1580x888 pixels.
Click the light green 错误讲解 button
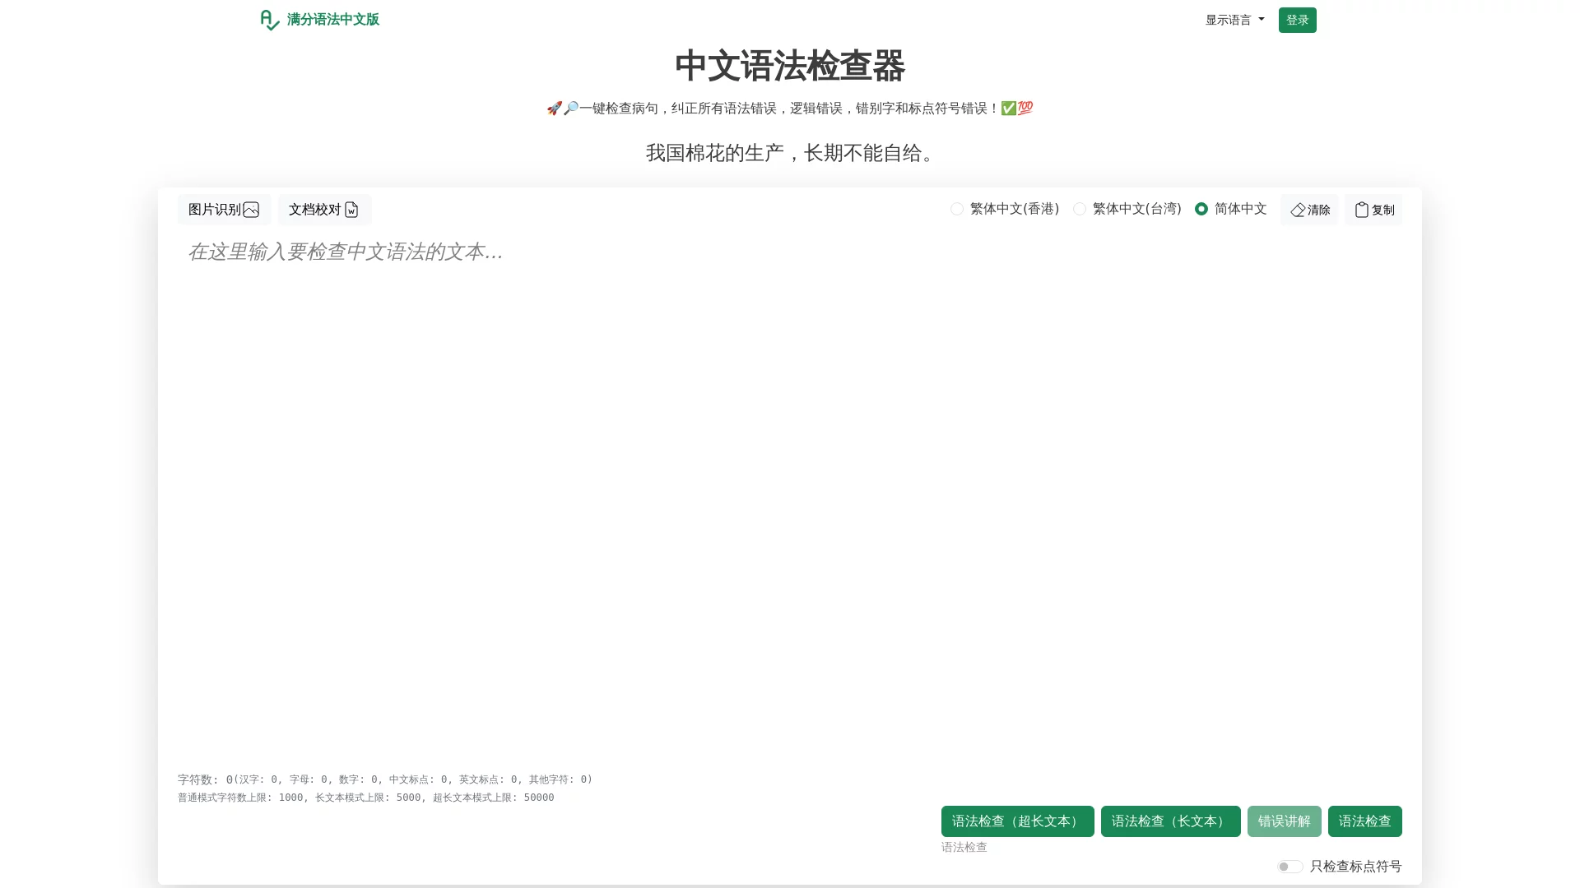point(1284,821)
